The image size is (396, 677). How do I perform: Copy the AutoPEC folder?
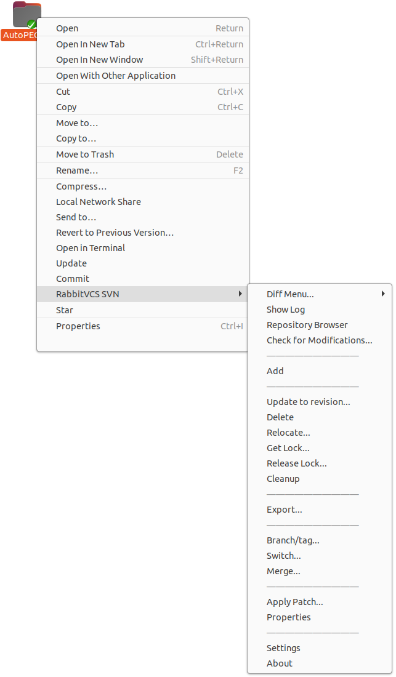point(65,106)
